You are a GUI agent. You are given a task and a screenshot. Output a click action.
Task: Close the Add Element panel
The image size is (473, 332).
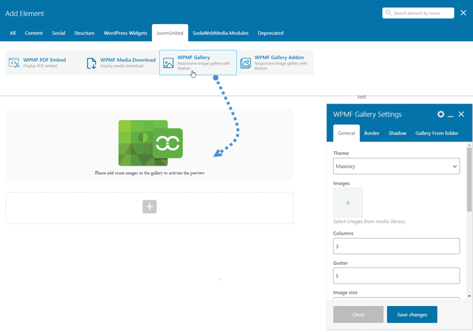(x=463, y=13)
